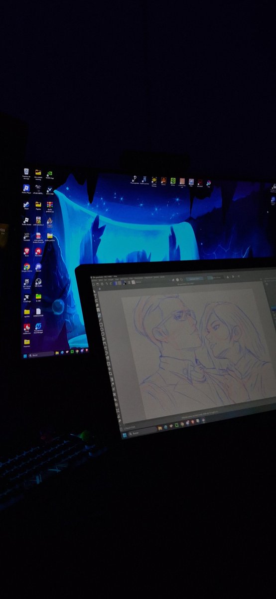Focus the Buscar search box on tablet taskbar
This screenshot has height=599, width=276.
(142, 432)
